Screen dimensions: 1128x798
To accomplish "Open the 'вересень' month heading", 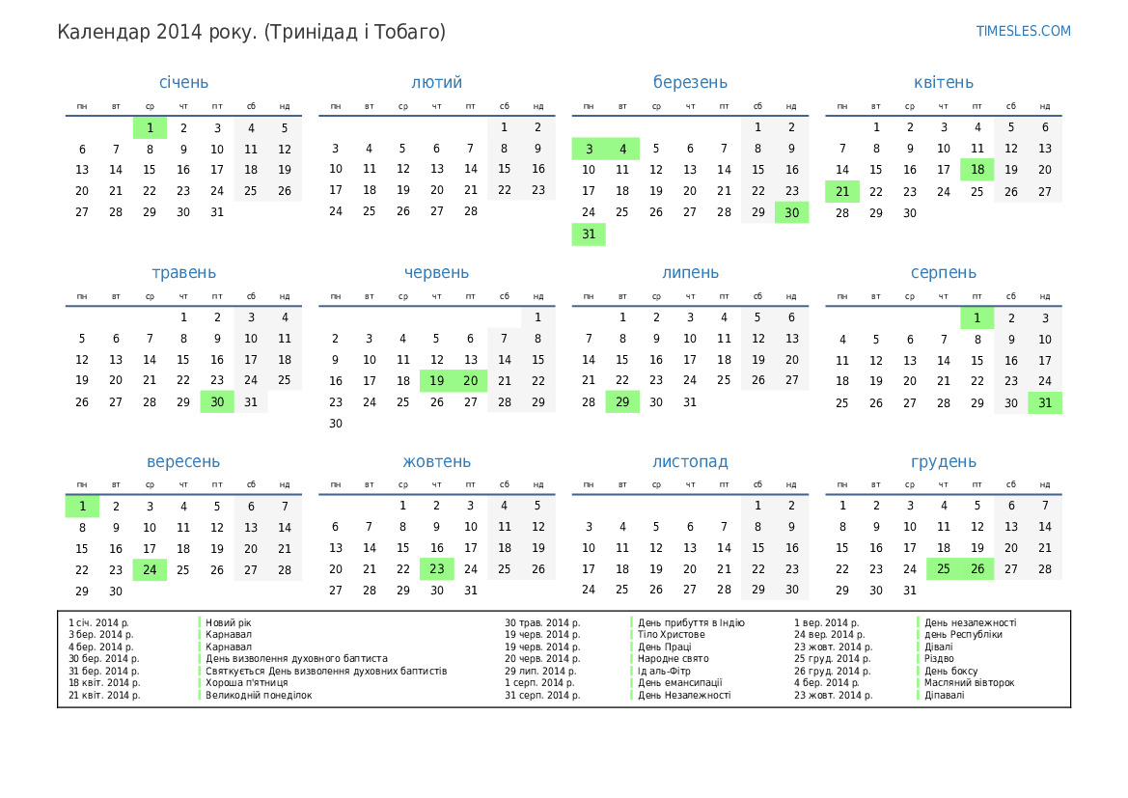I will point(183,462).
